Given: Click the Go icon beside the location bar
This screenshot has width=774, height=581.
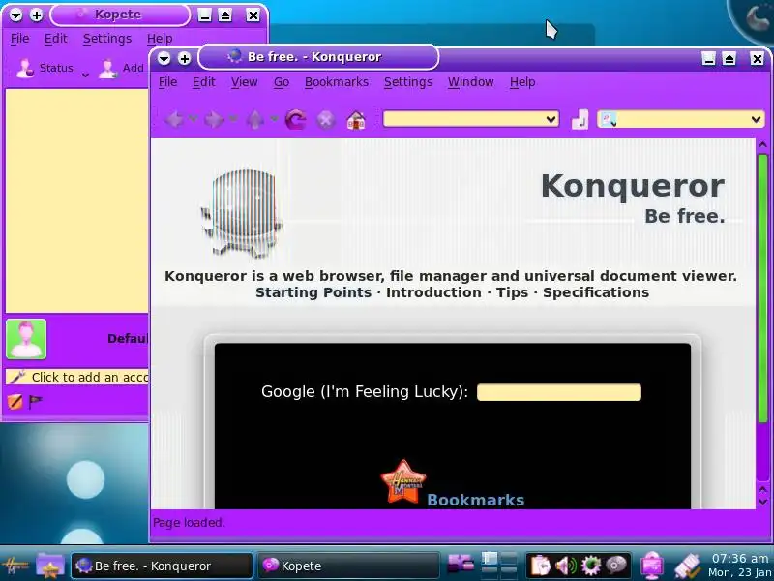Looking at the screenshot, I should [x=580, y=119].
